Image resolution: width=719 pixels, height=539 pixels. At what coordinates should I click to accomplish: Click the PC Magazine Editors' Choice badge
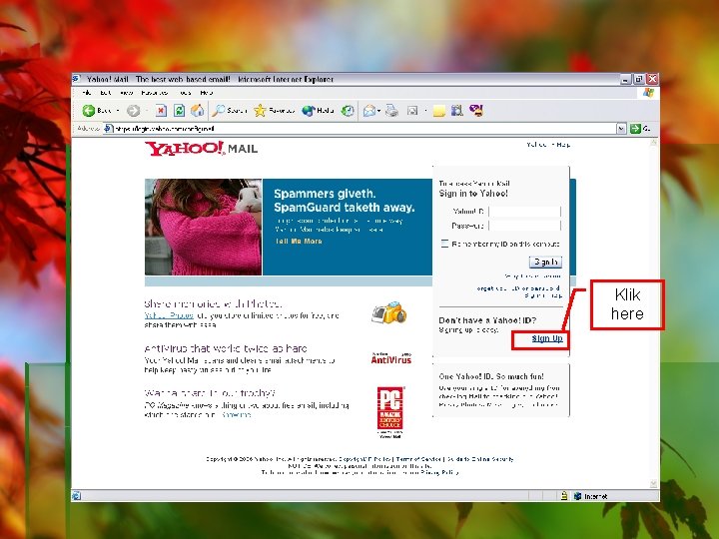click(x=390, y=412)
